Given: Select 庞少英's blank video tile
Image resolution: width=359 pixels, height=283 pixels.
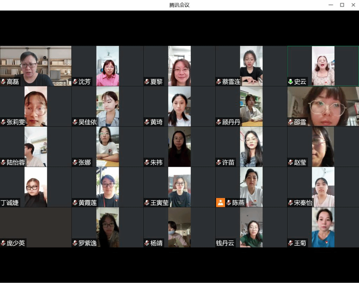Looking at the screenshot, I should (36, 228).
